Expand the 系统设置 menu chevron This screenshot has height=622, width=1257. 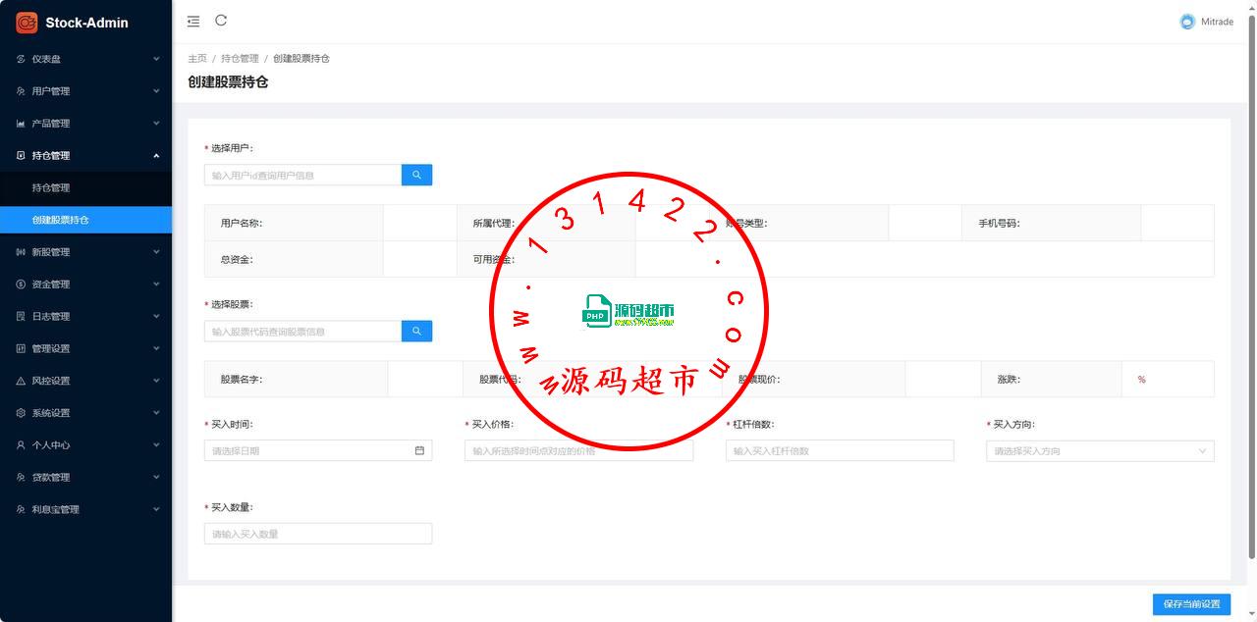[x=156, y=413]
